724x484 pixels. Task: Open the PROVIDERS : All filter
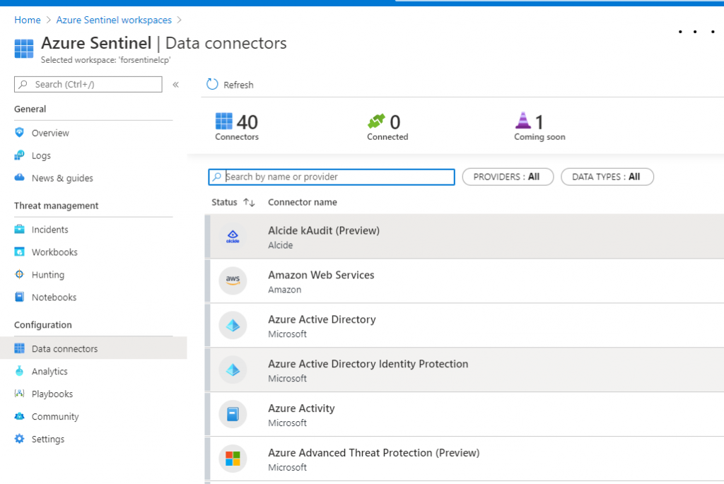pos(508,177)
